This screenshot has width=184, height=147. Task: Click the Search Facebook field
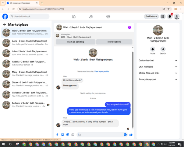tap(29, 17)
